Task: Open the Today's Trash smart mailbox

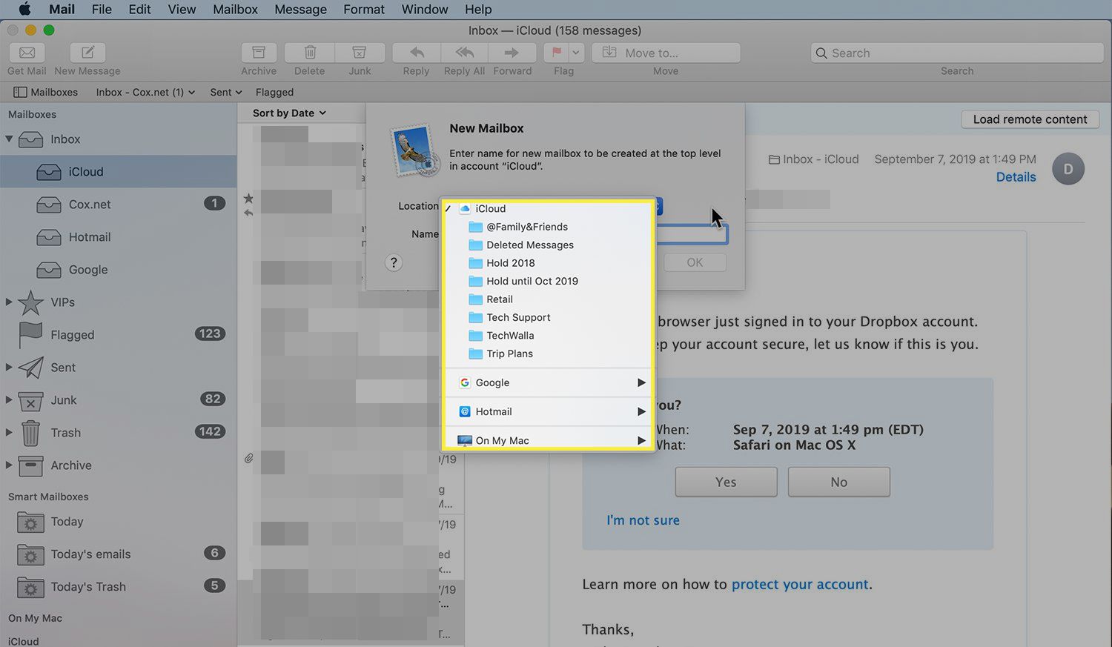Action: 119,587
